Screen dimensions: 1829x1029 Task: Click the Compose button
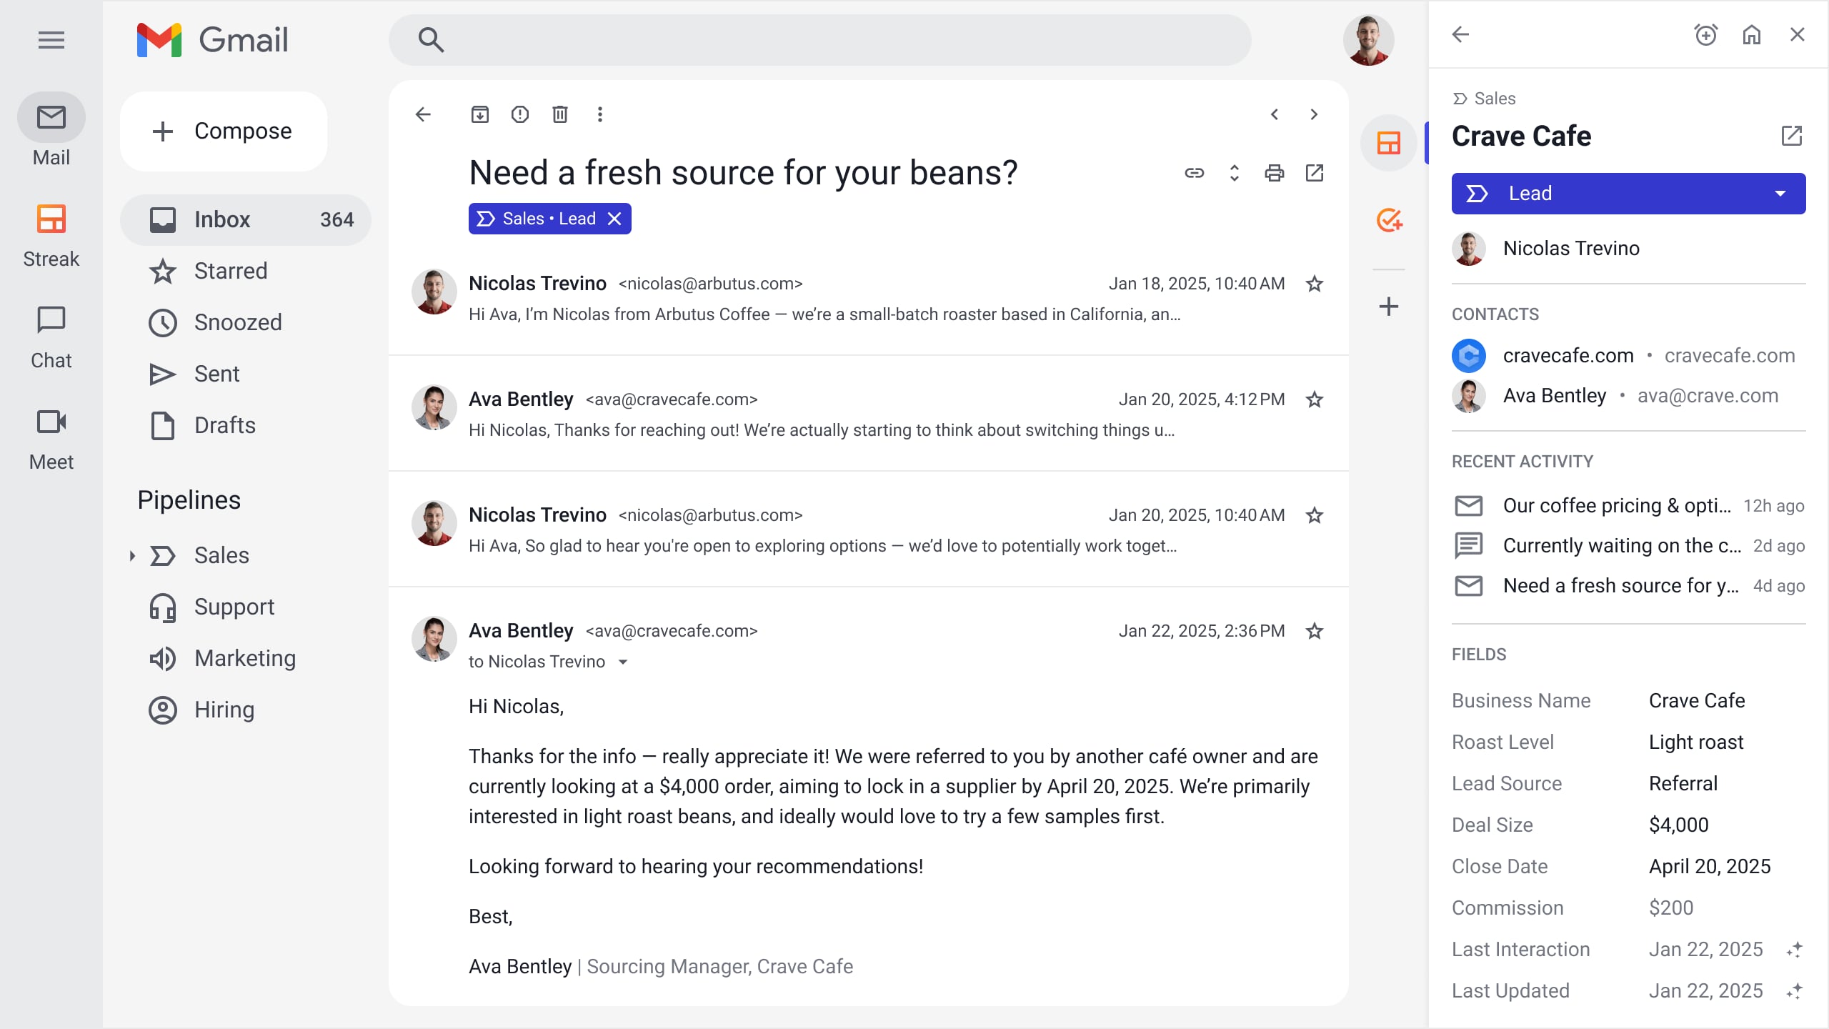224,131
